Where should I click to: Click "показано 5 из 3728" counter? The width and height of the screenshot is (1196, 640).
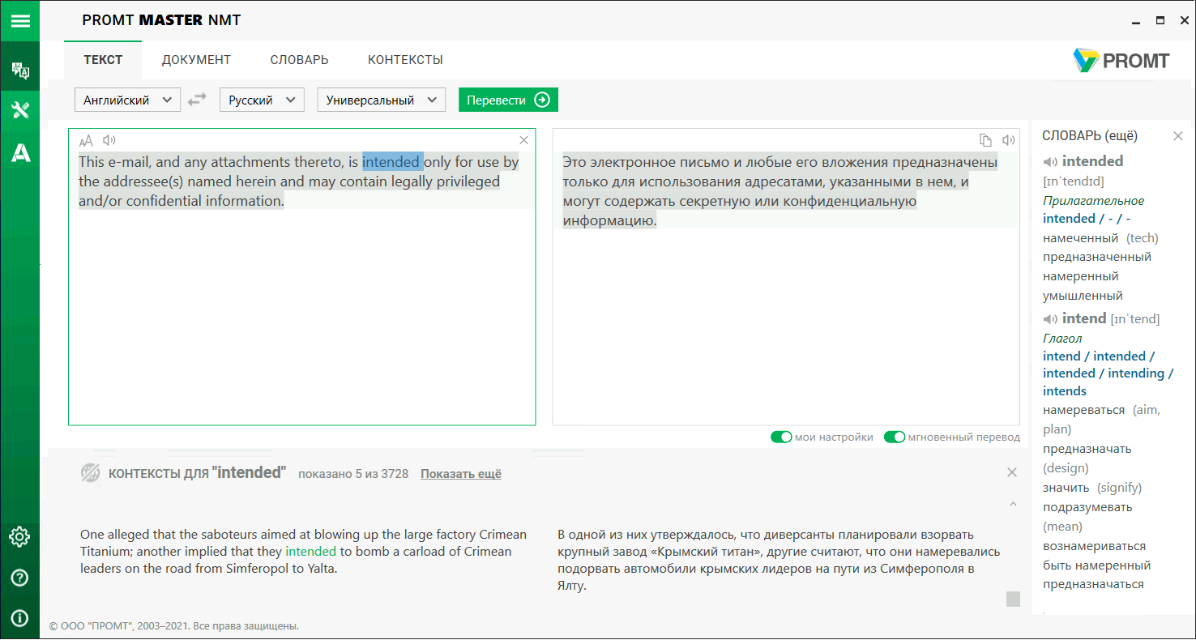pos(353,474)
